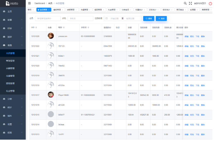This screenshot has width=214, height=141.
Task: Close the 等级管理 tab with its x
Action: [x=63, y=10]
